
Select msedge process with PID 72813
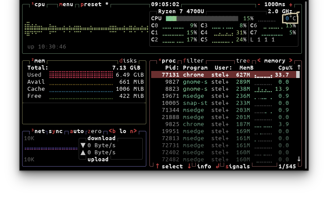click(x=224, y=138)
